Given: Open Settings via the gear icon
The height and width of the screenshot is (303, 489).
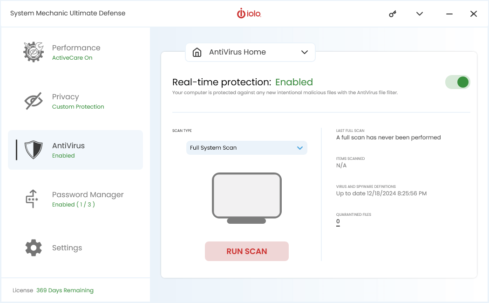Looking at the screenshot, I should [x=33, y=248].
